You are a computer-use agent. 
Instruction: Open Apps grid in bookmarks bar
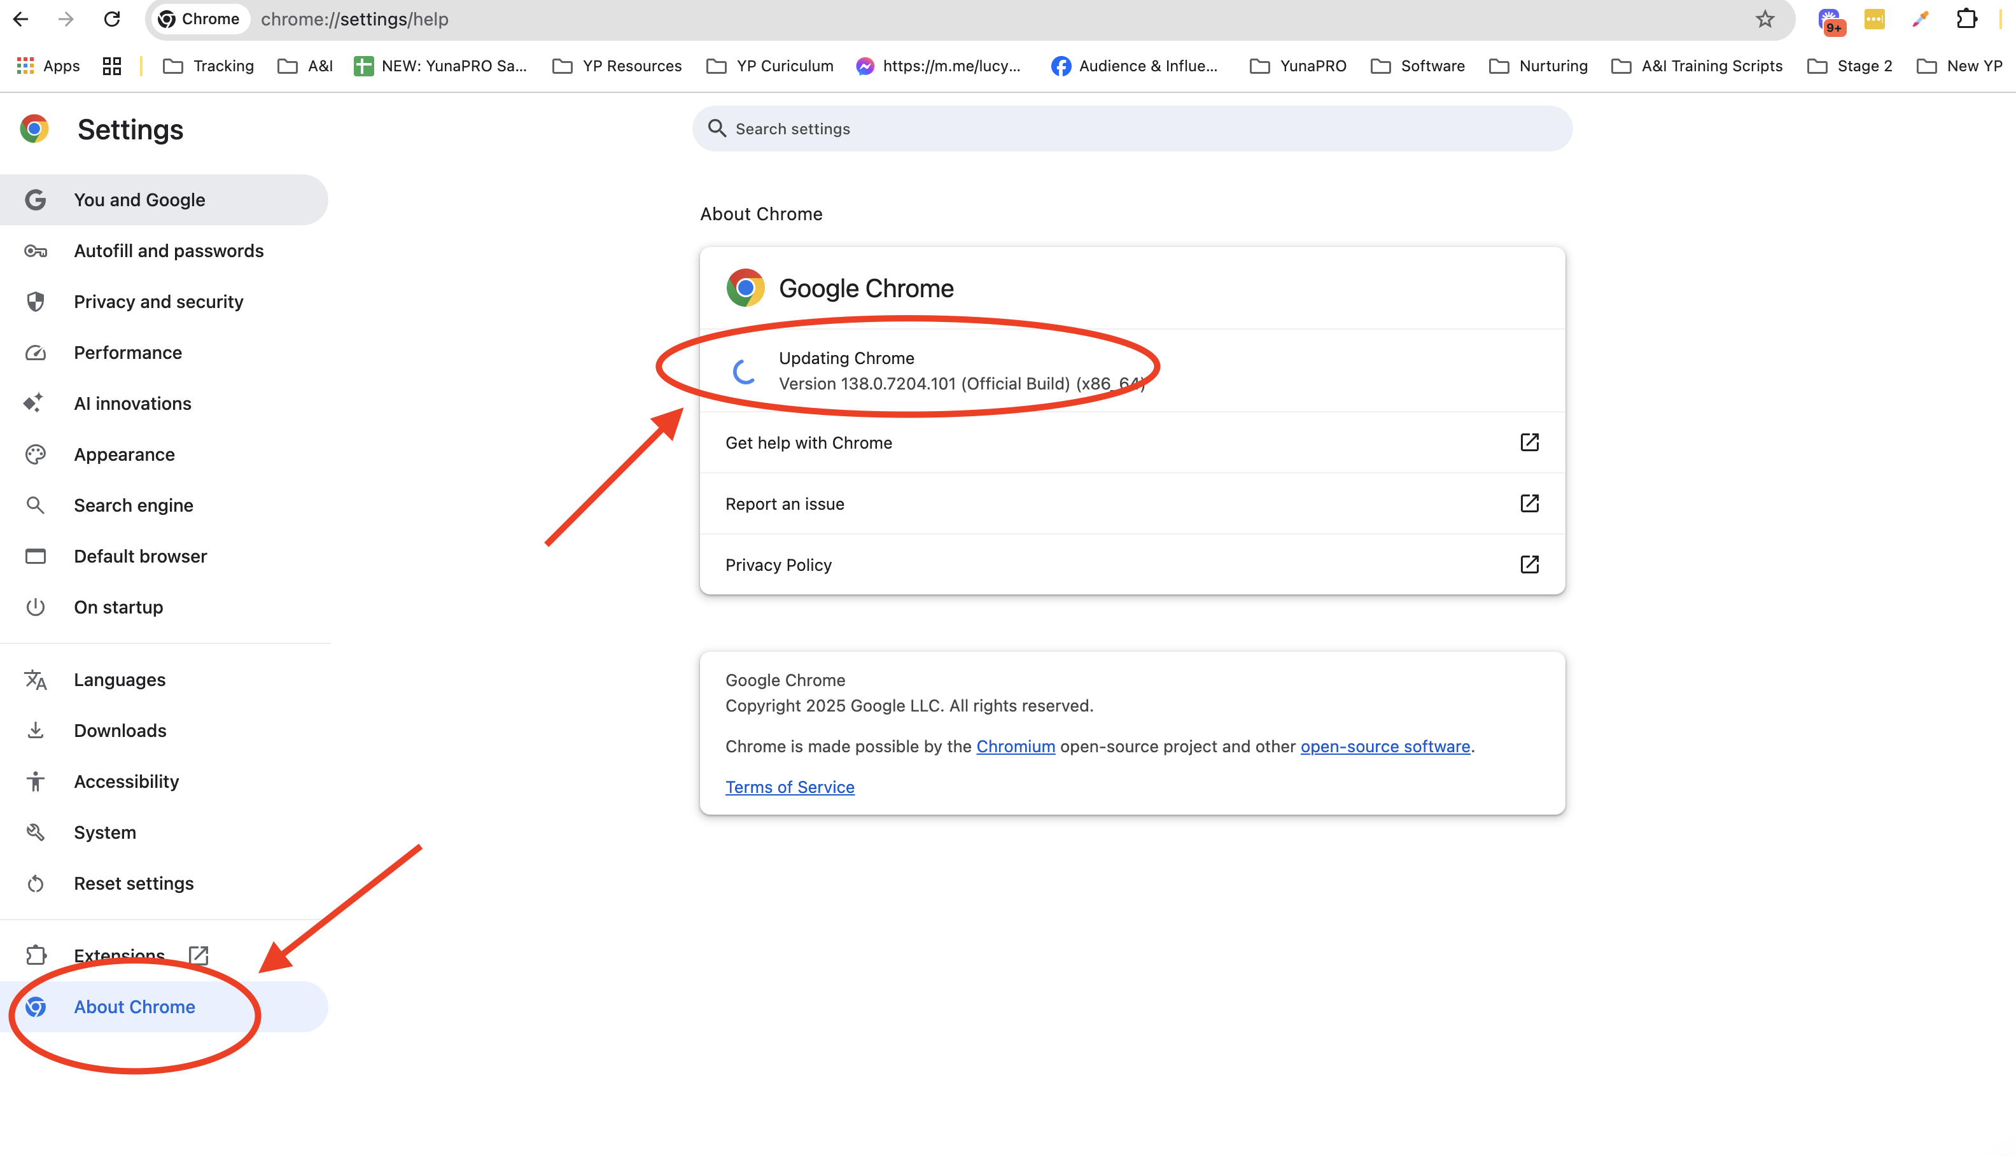(x=48, y=66)
